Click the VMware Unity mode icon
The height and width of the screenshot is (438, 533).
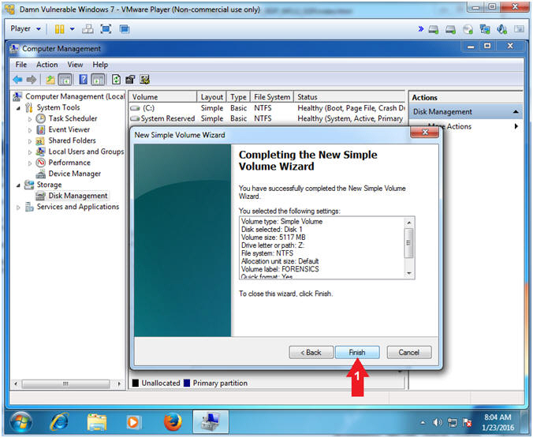point(125,29)
